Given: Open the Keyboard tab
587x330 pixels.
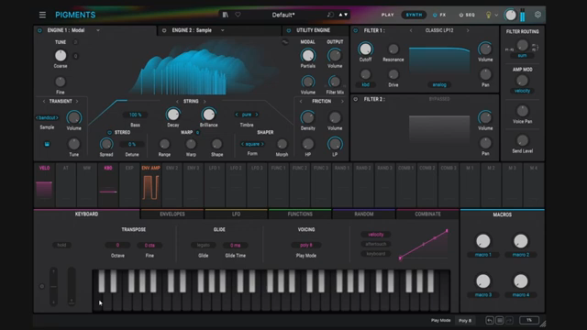Looking at the screenshot, I should (86, 214).
